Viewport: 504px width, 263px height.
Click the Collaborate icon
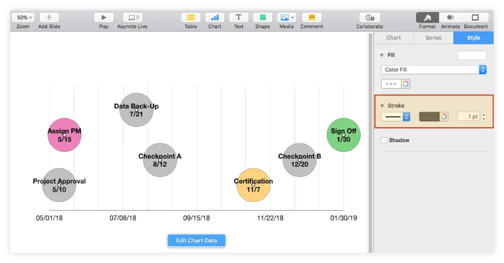[369, 18]
